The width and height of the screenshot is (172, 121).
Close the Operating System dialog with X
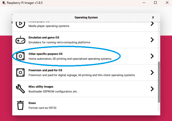[153, 17]
